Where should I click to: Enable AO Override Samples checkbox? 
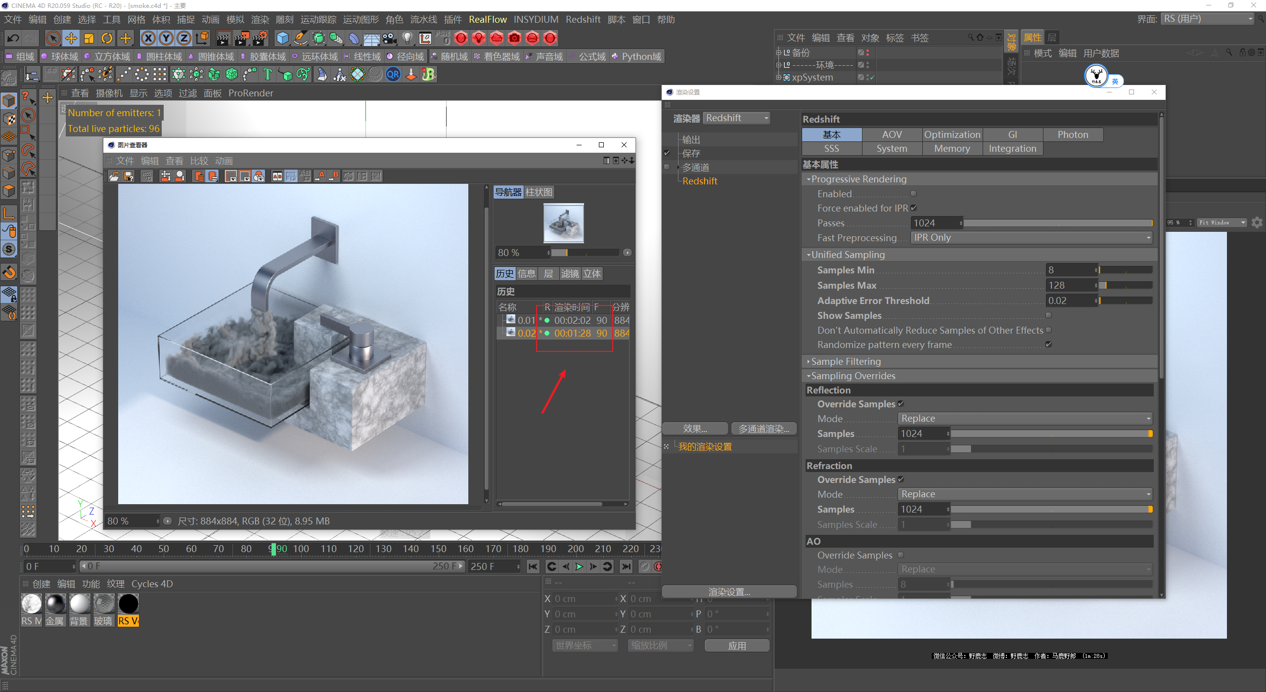901,555
